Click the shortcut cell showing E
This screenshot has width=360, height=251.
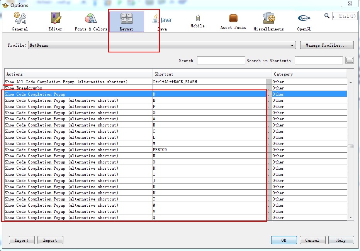(x=209, y=100)
